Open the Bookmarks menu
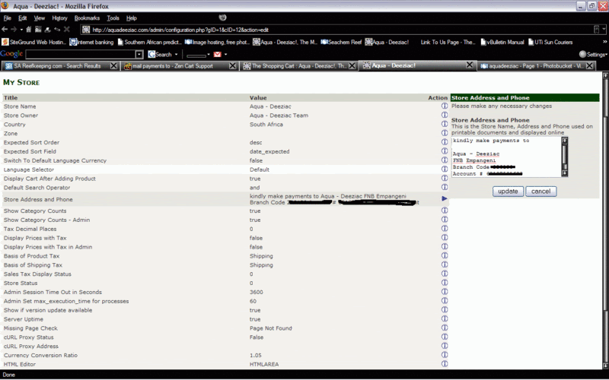The height and width of the screenshot is (380, 609). tap(87, 17)
